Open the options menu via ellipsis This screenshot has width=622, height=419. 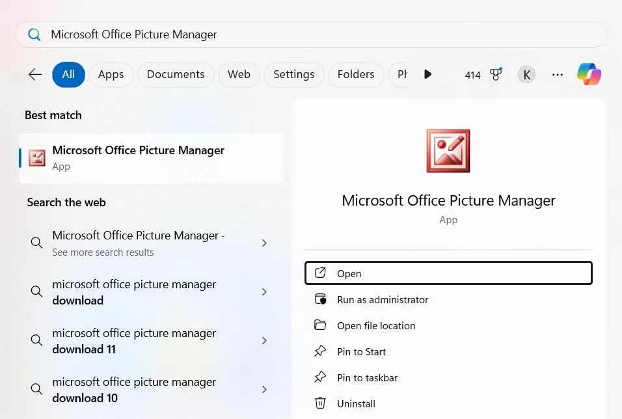click(x=557, y=75)
